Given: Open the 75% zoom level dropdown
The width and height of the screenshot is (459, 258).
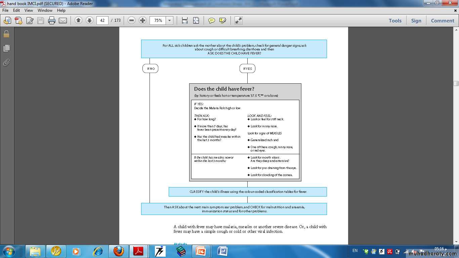Looking at the screenshot, I should coord(170,20).
